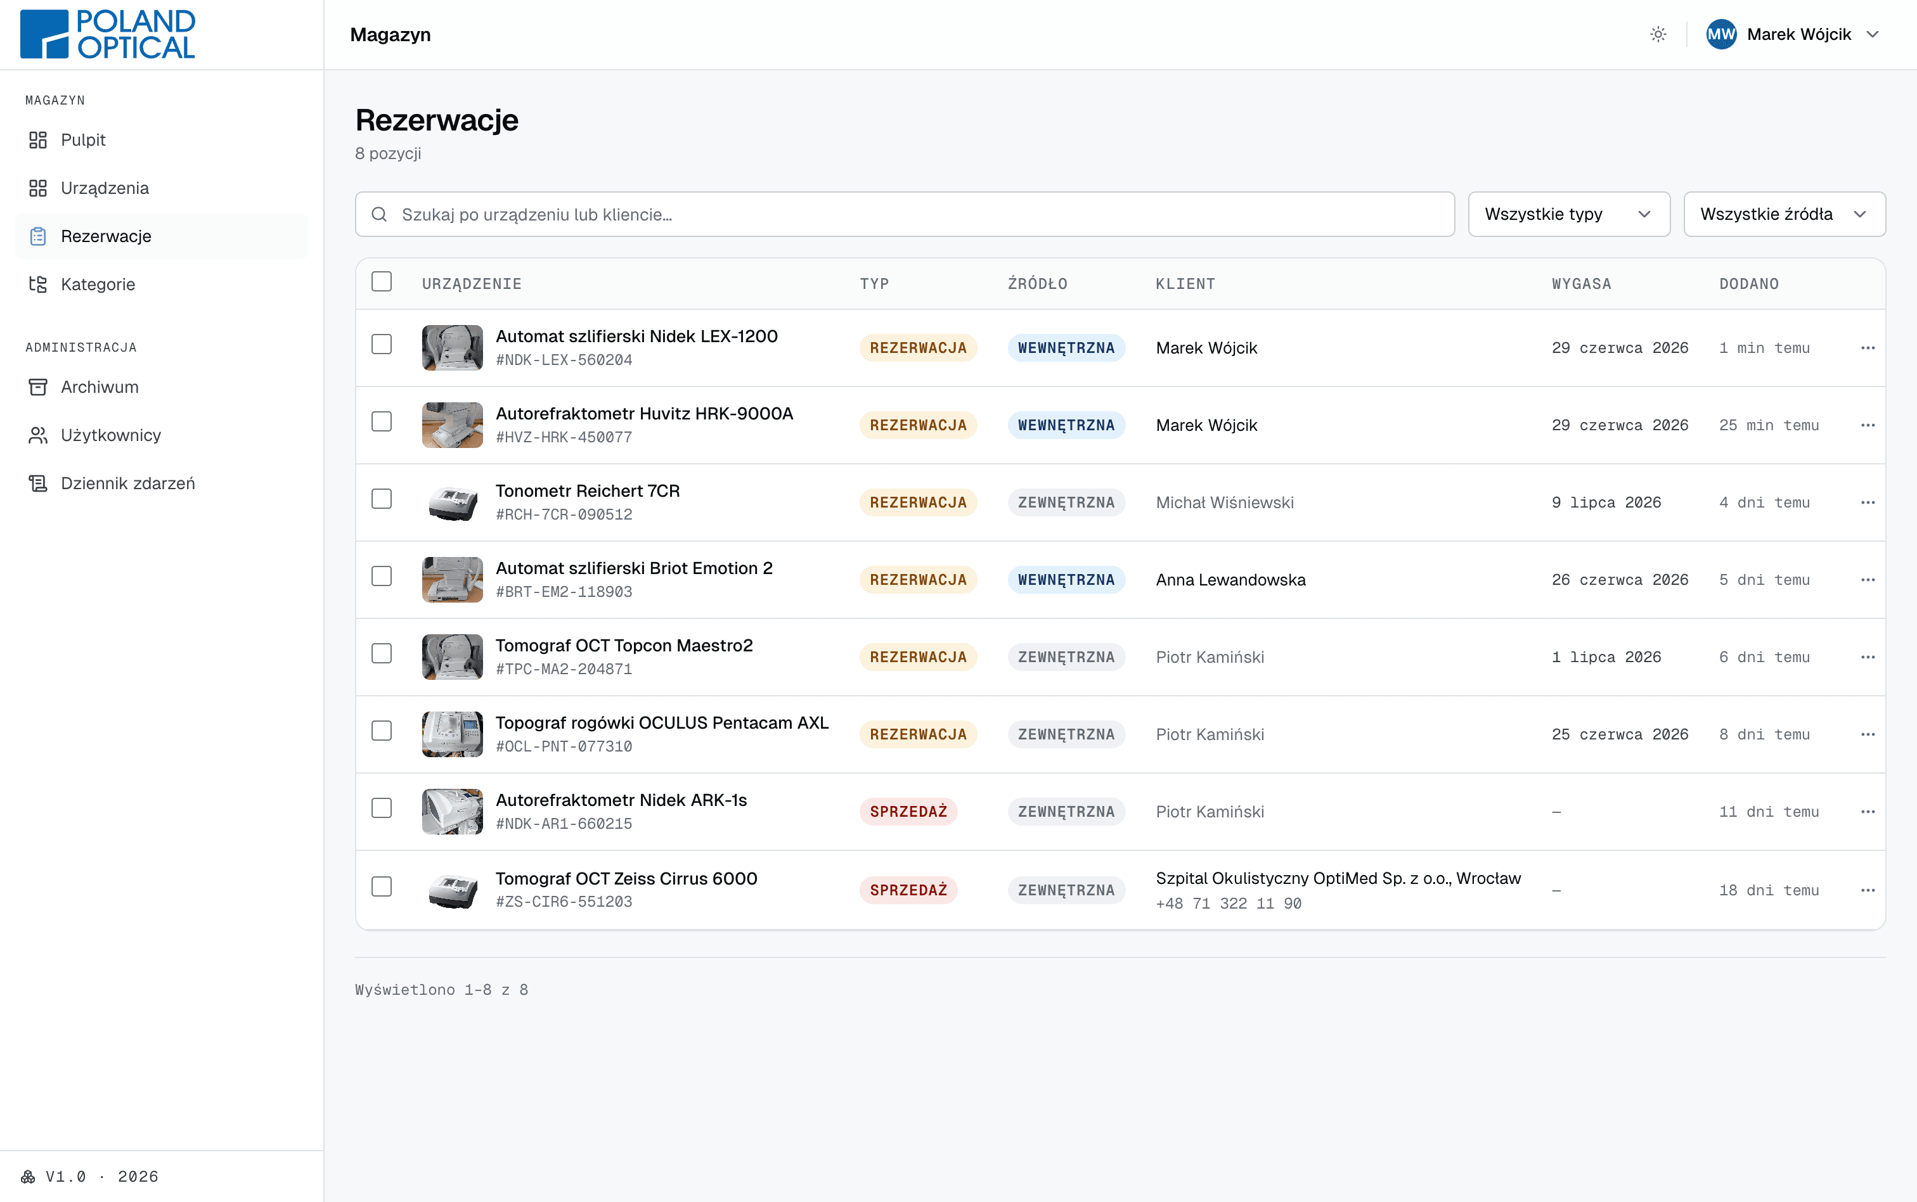Click the Urządzenie column header

pos(472,284)
